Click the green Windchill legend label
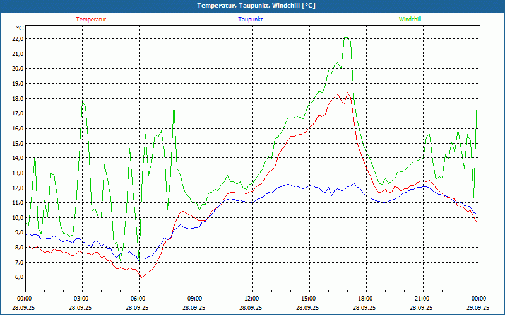Screen dimensions: 505x315 [410, 20]
